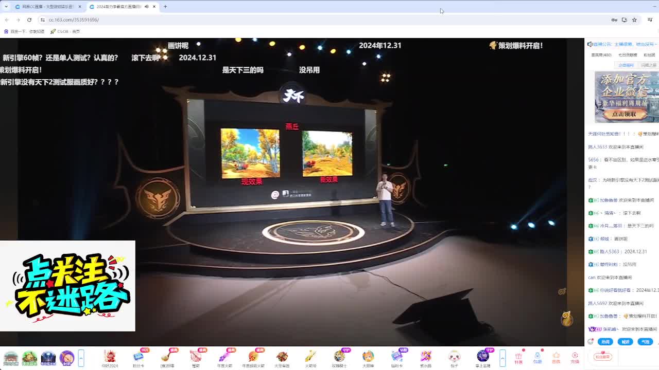
Task: Open the 贵族 noble icon
Action: click(x=556, y=358)
